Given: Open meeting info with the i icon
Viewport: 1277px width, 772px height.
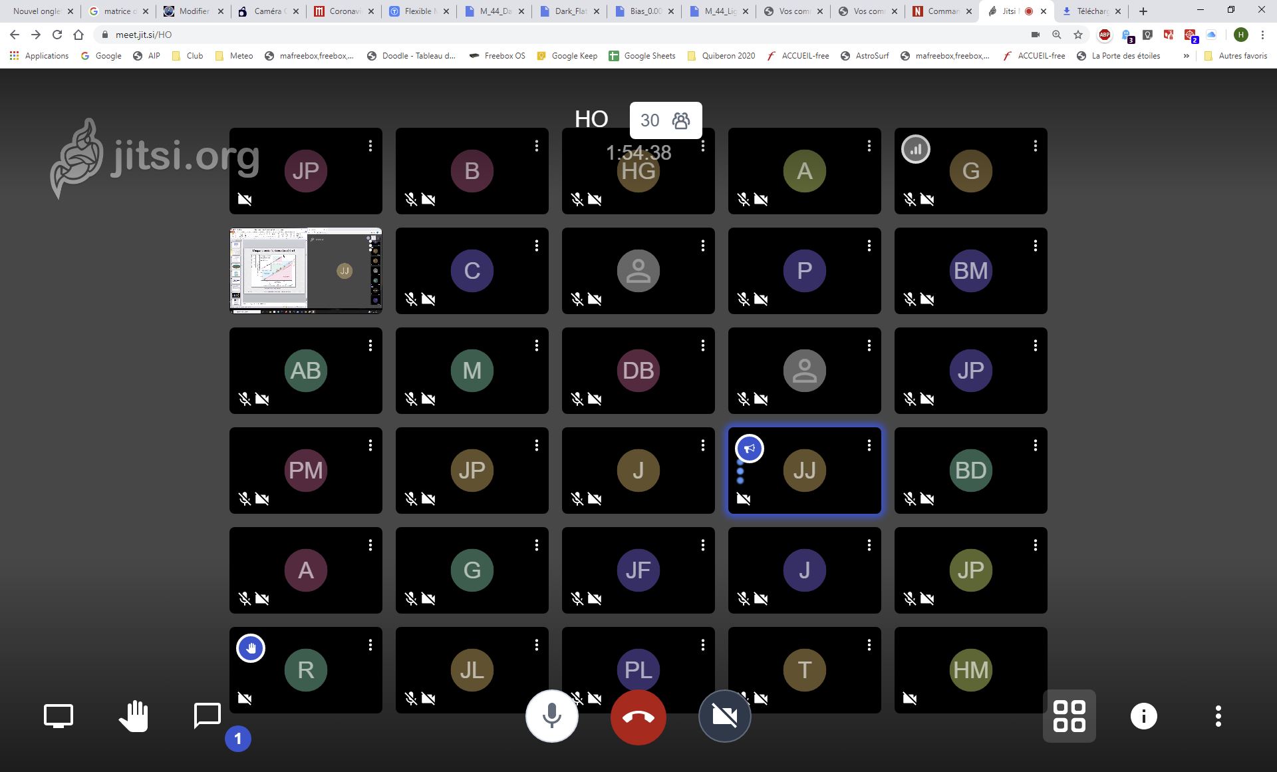Looking at the screenshot, I should [x=1144, y=716].
